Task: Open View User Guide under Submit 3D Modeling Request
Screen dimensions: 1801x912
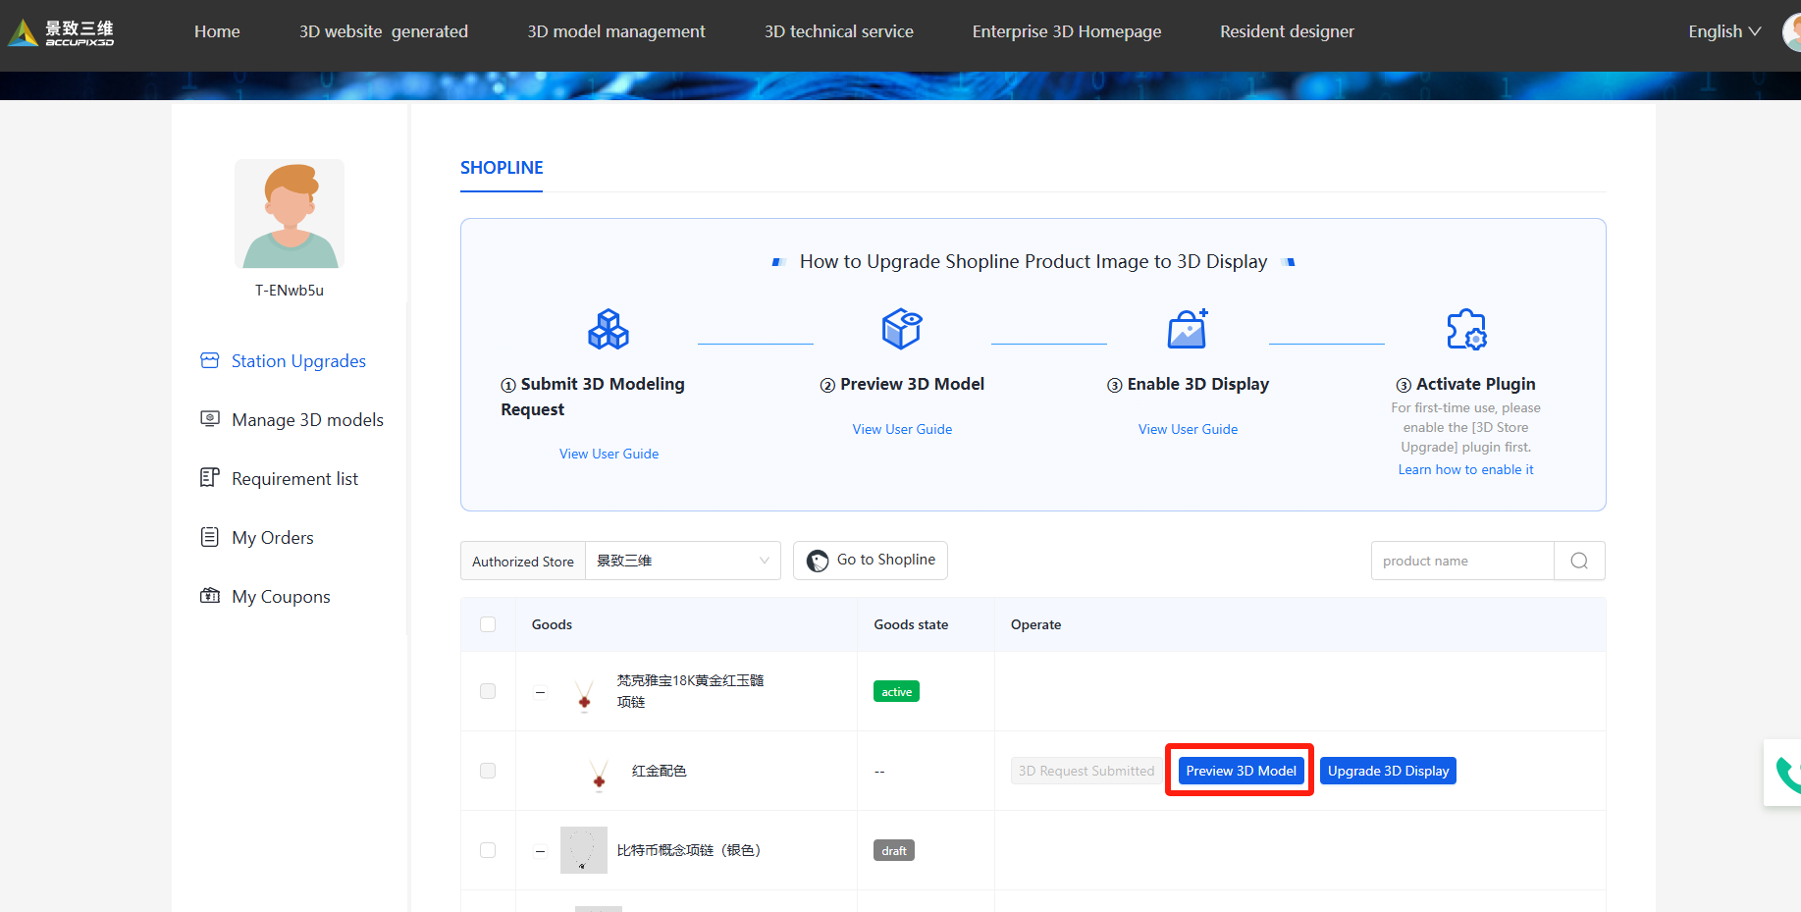Action: 609,454
